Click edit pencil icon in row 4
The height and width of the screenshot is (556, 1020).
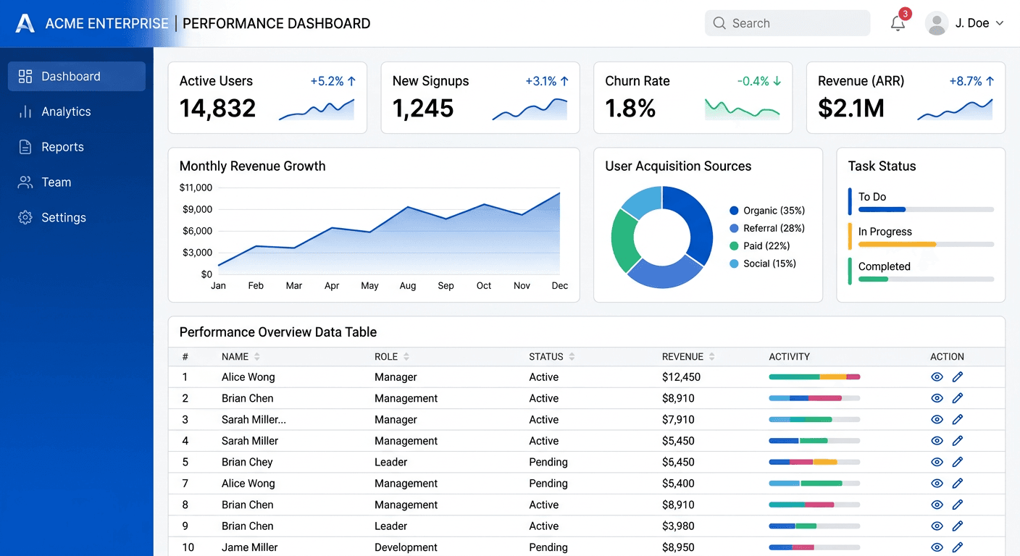pyautogui.click(x=957, y=441)
